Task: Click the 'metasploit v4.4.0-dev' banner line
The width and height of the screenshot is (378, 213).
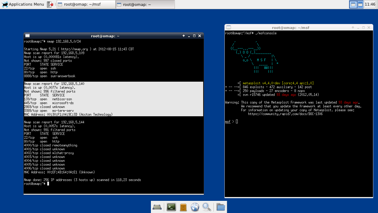Action: 276,83
